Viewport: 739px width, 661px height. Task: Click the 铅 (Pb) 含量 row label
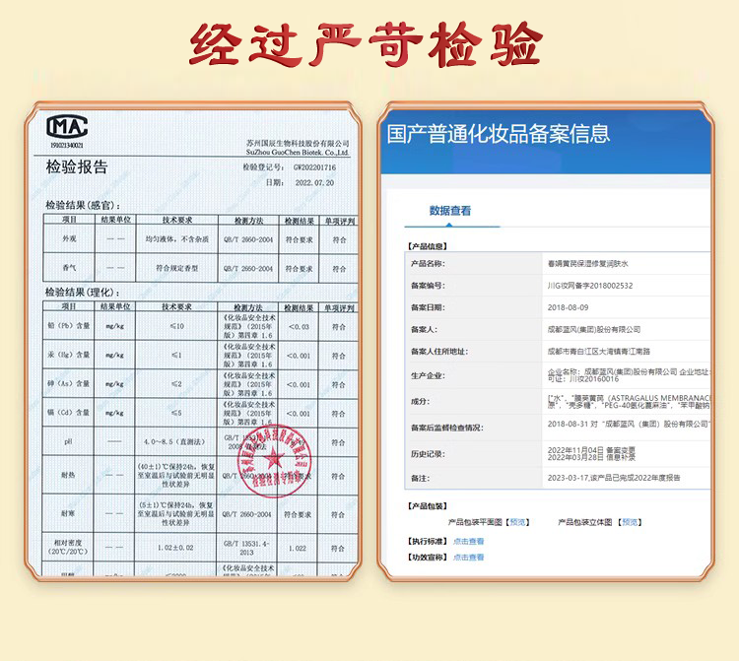69,325
